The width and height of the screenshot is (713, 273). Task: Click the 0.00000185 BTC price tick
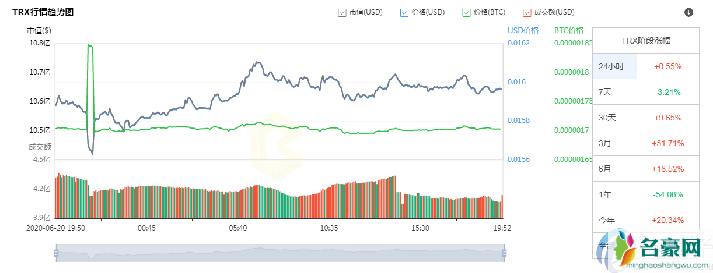[x=573, y=43]
